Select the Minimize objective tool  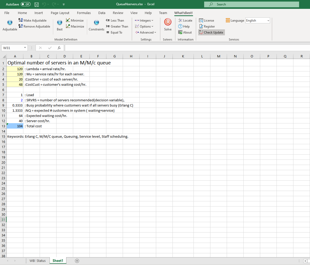75,21
